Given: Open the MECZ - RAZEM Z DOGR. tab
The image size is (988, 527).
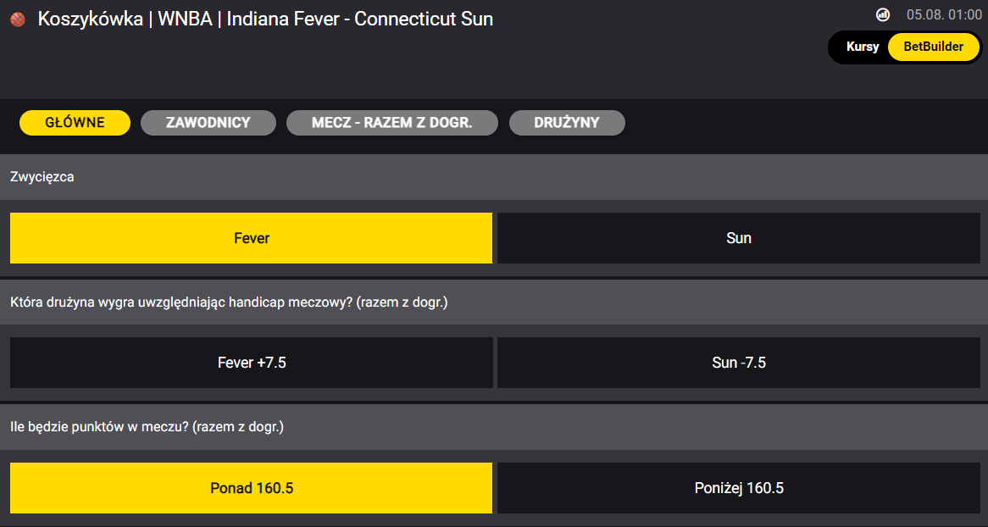Looking at the screenshot, I should coord(391,122).
